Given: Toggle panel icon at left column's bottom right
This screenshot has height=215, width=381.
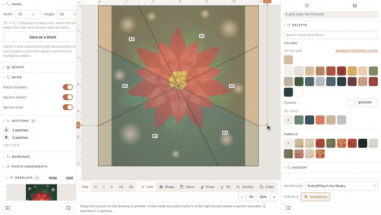Looking at the screenshot, I should tap(68, 208).
